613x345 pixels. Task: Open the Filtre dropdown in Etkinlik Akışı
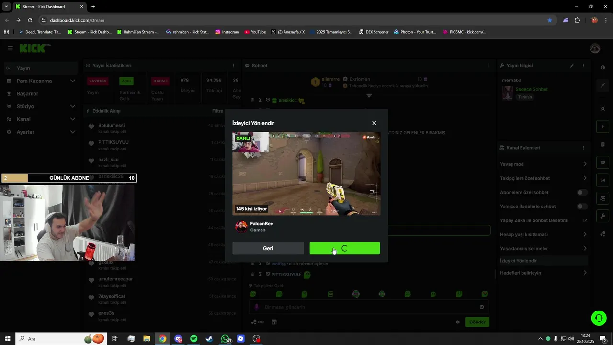tap(218, 111)
